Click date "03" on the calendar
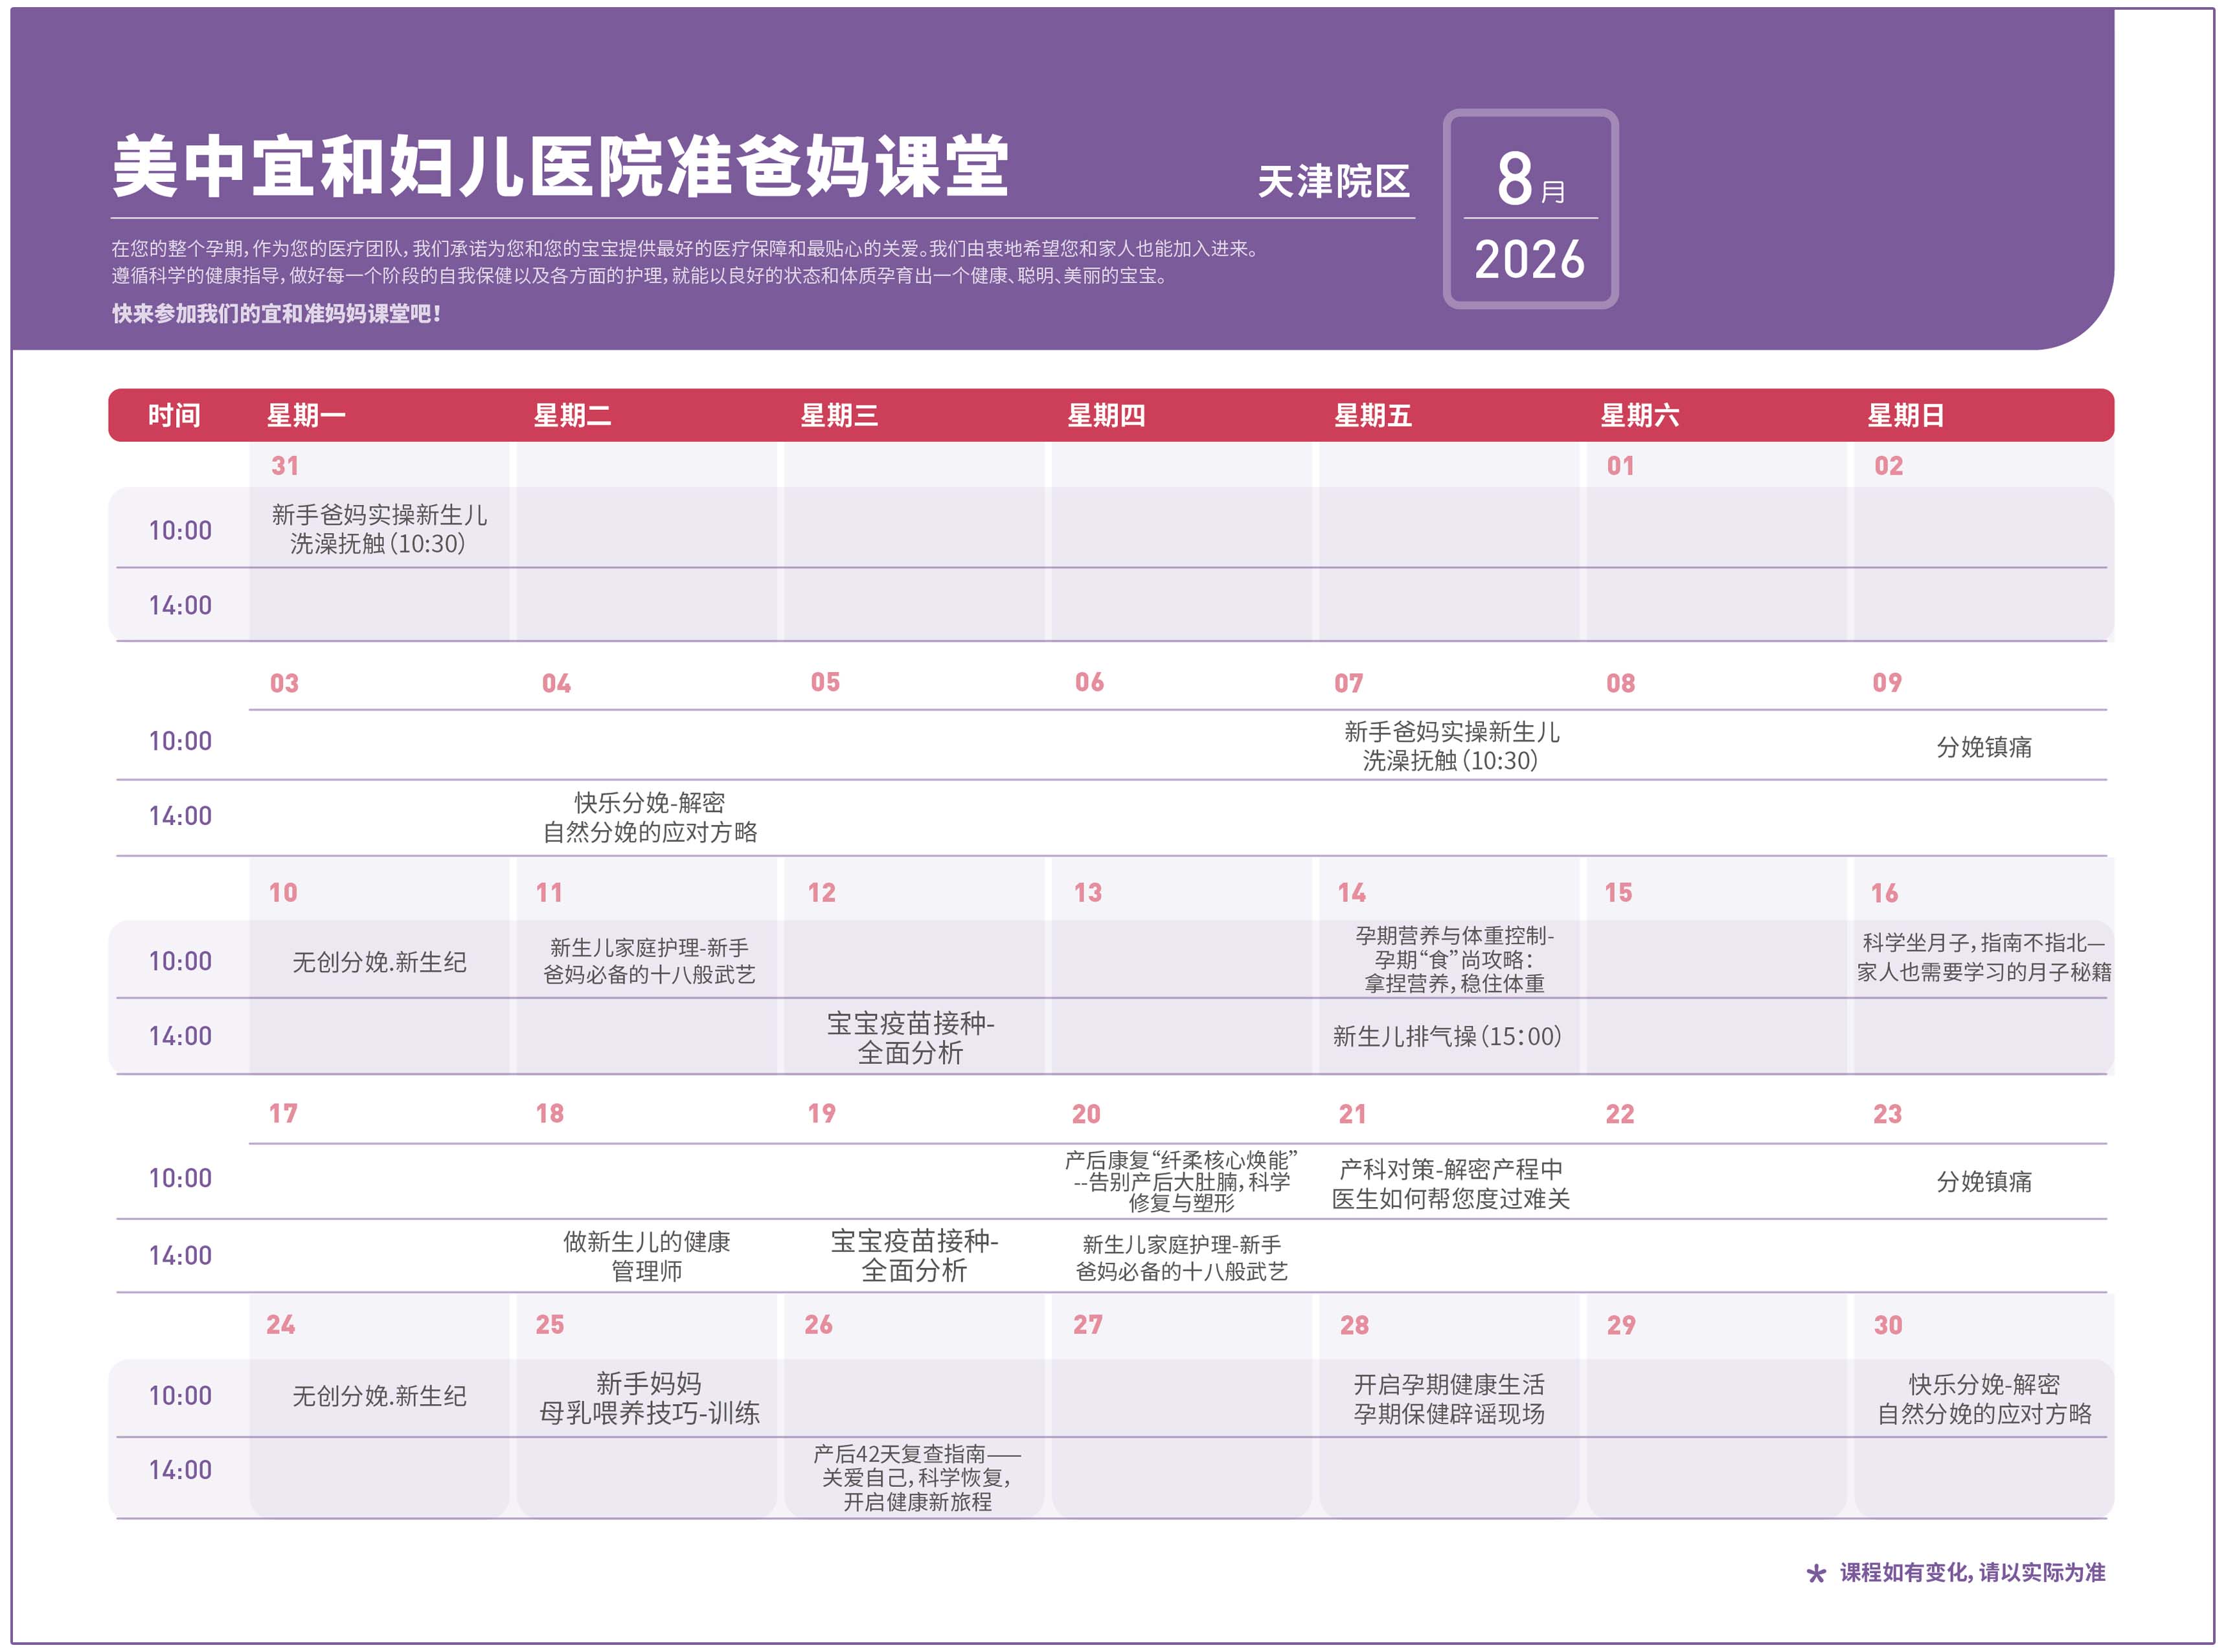2226x1652 pixels. (284, 683)
